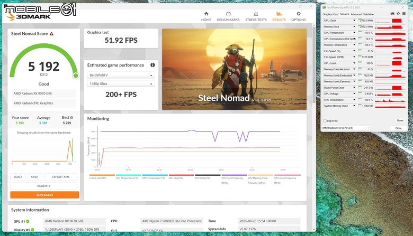Expand GPU Clock sensor dropdown in GPU-Z
Viewport: 413px width, 236px height.
354,21
